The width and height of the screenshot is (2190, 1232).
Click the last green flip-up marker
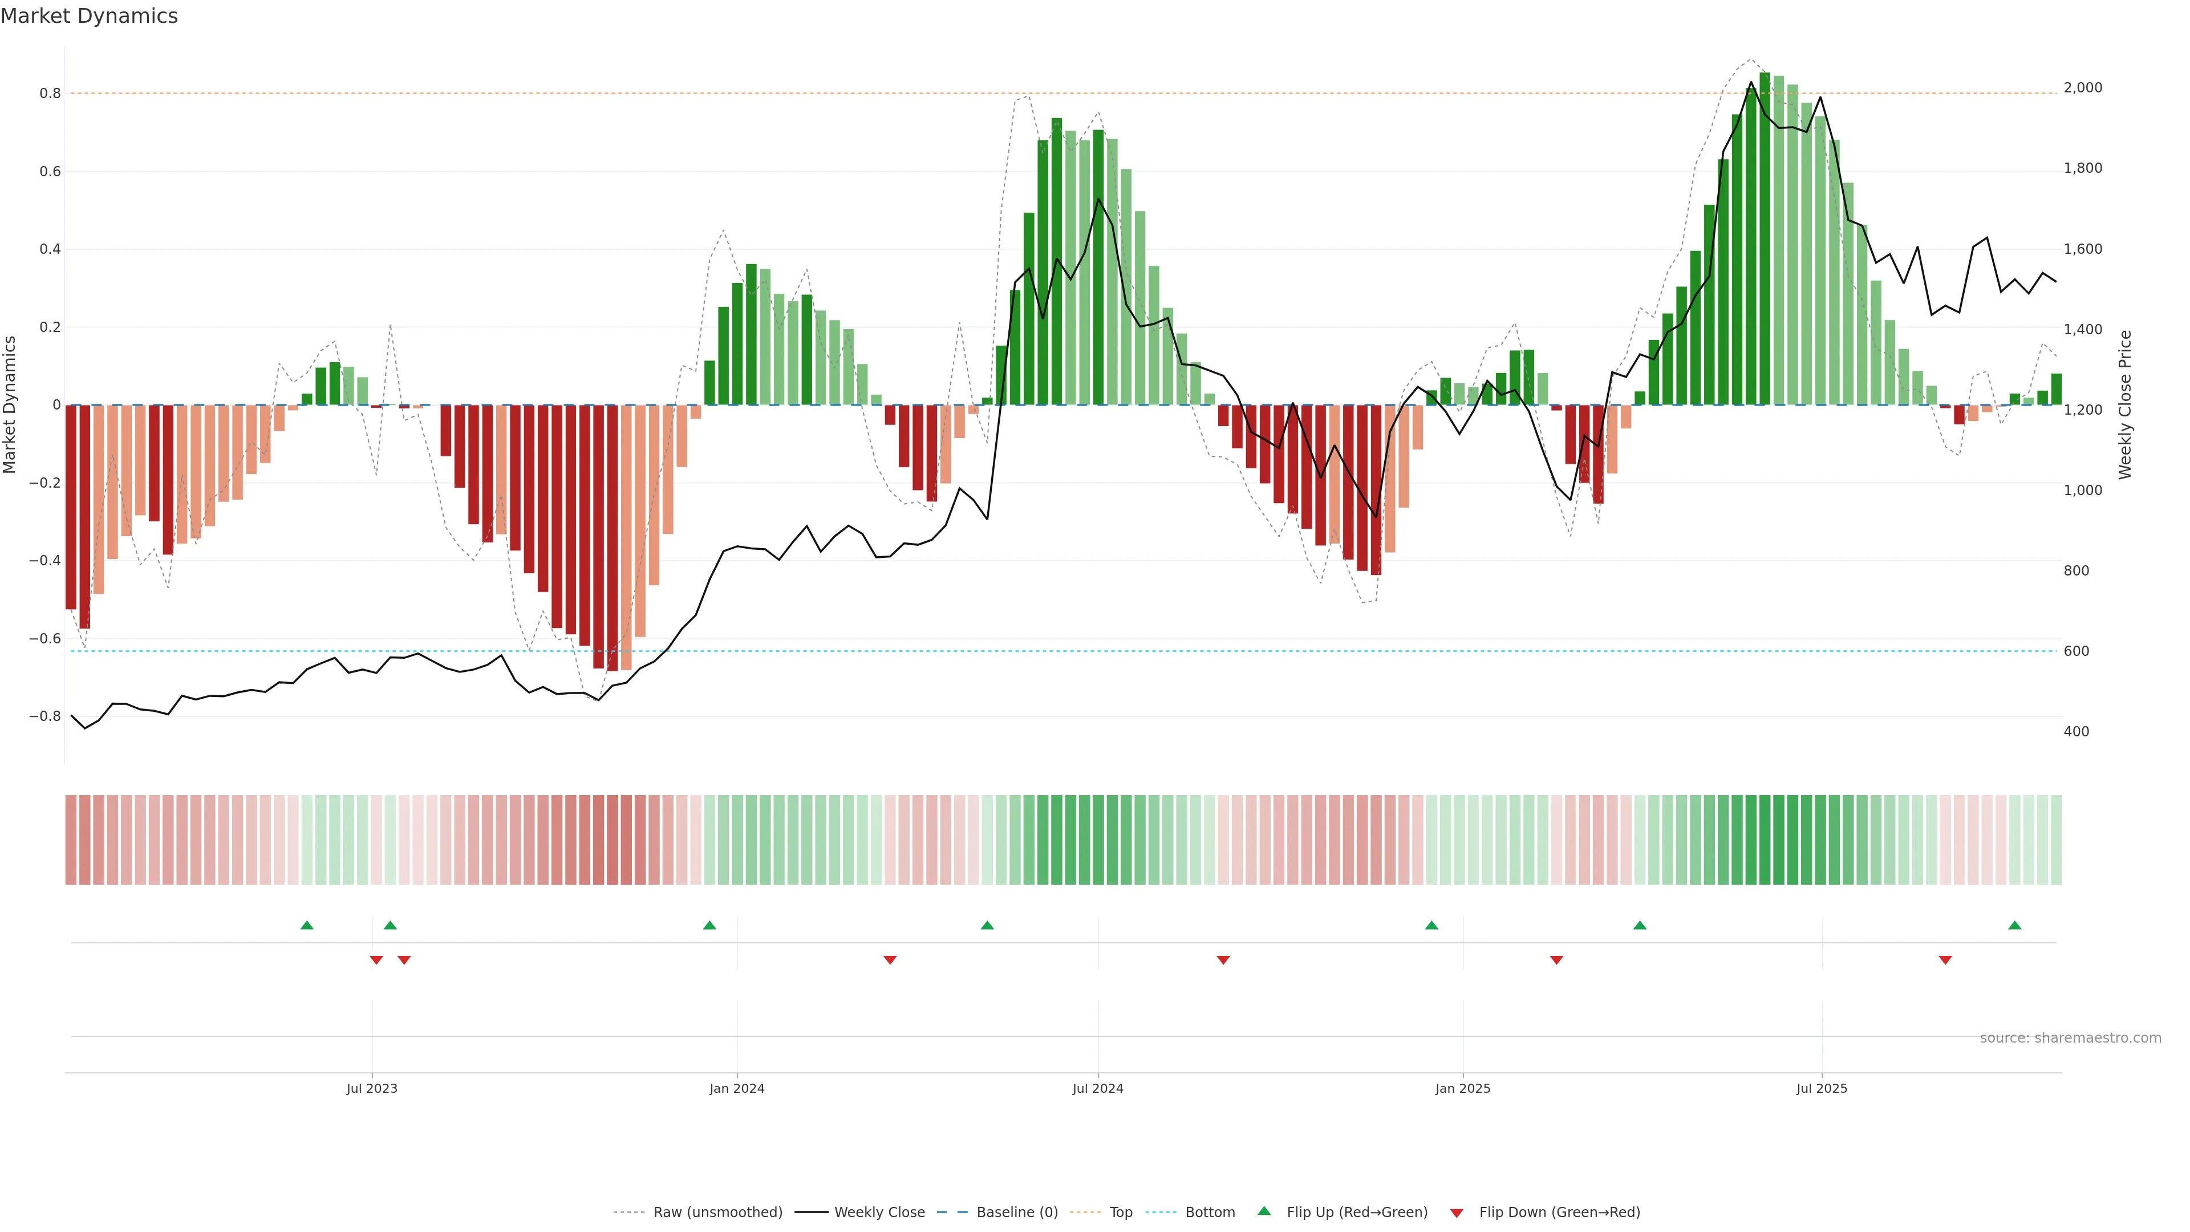pyautogui.click(x=2014, y=925)
